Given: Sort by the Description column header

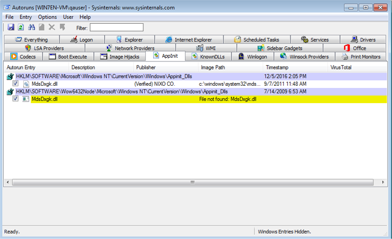Looking at the screenshot, I should click(x=101, y=67).
